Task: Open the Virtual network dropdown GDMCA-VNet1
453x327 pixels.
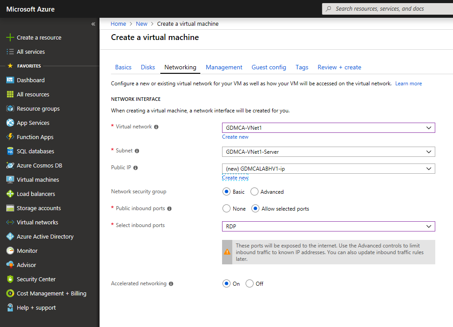Action: (329, 128)
